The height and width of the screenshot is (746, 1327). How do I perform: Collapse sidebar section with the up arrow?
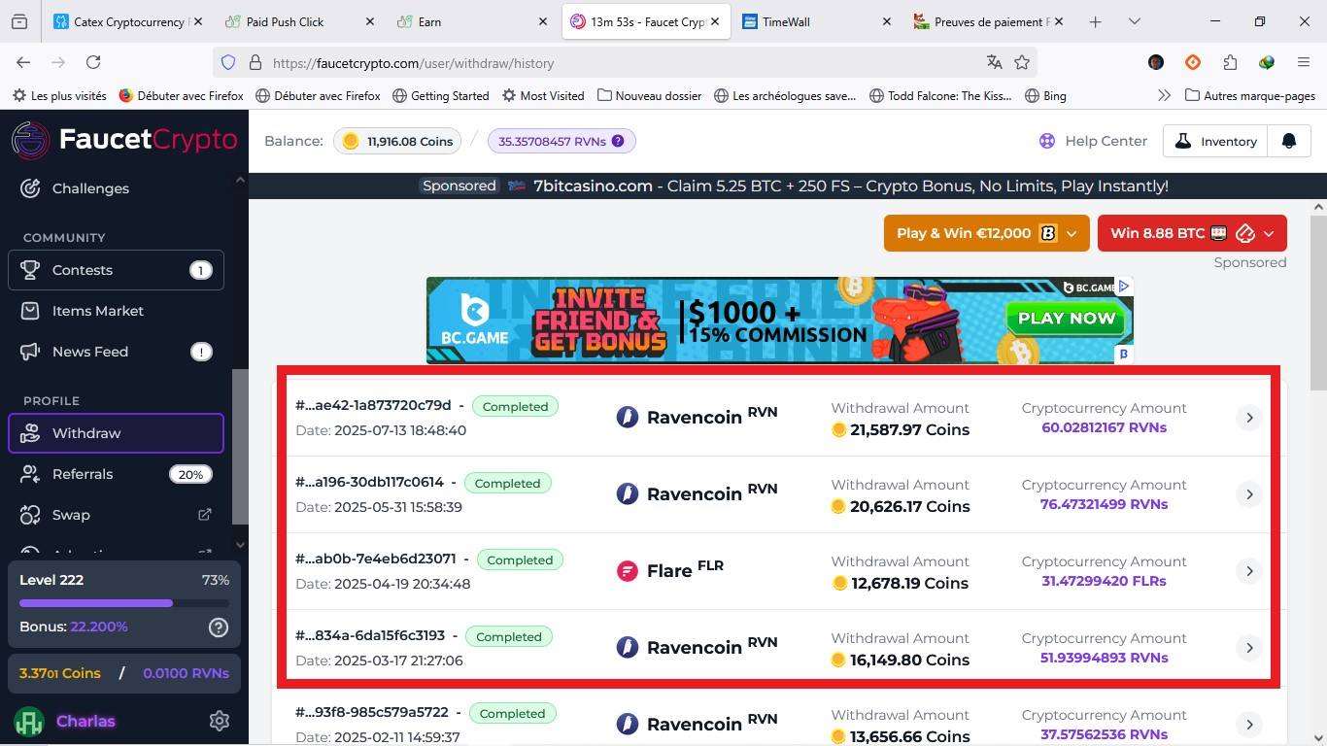click(240, 180)
